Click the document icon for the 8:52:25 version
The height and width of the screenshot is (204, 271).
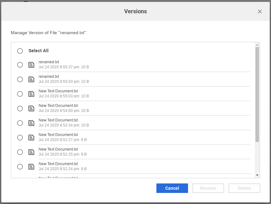[x=31, y=152]
